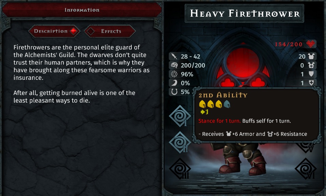Click the sword damage icon
The height and width of the screenshot is (196, 326).
(174, 56)
